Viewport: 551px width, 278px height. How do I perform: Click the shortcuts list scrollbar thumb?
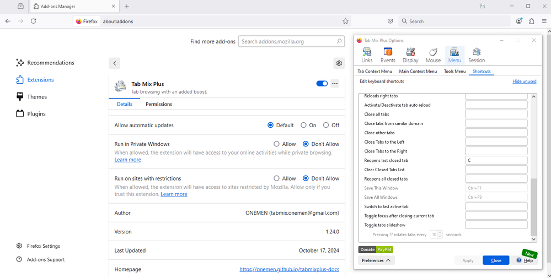(x=533, y=207)
